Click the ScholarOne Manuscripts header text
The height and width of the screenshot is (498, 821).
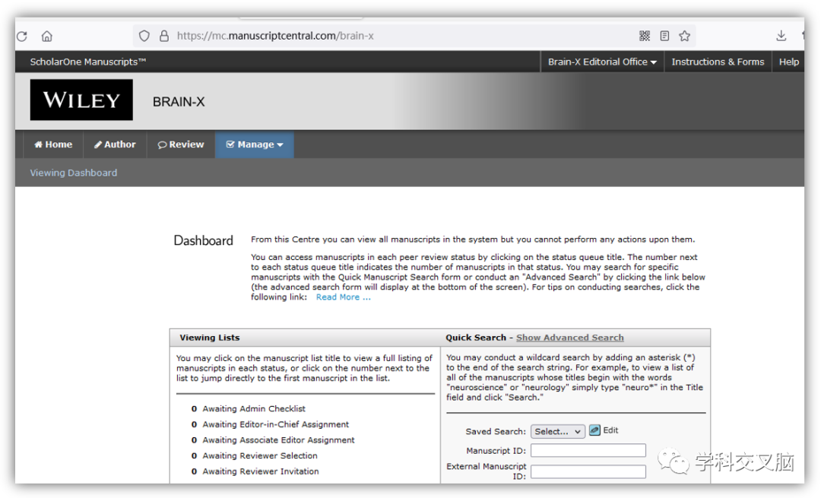click(x=88, y=62)
